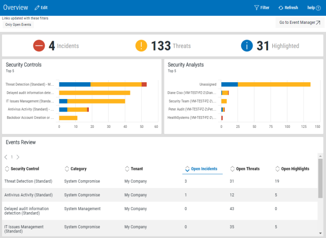Click the red Incidents minus icon
The width and height of the screenshot is (326, 238).
tap(39, 46)
